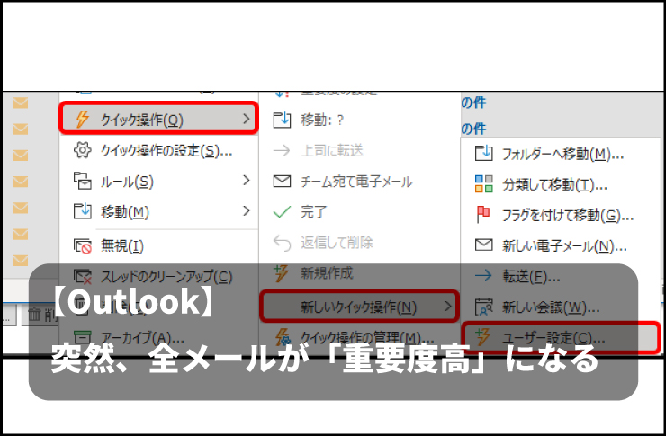Open クイック操作の設定(S)... via its gear icon
The image size is (666, 436).
83,150
